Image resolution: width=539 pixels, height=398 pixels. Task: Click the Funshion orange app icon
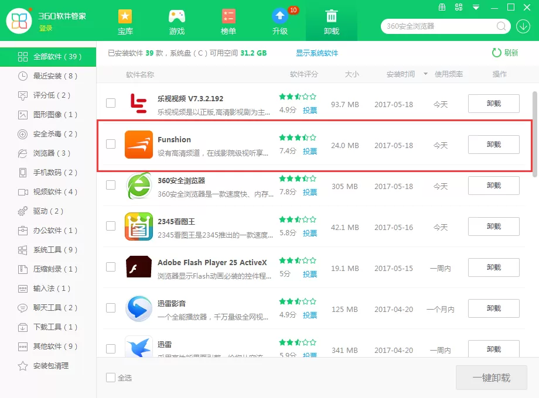[138, 145]
